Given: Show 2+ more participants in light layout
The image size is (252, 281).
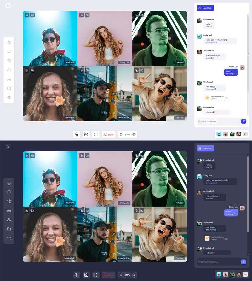Looking at the screenshot, I should (x=245, y=134).
